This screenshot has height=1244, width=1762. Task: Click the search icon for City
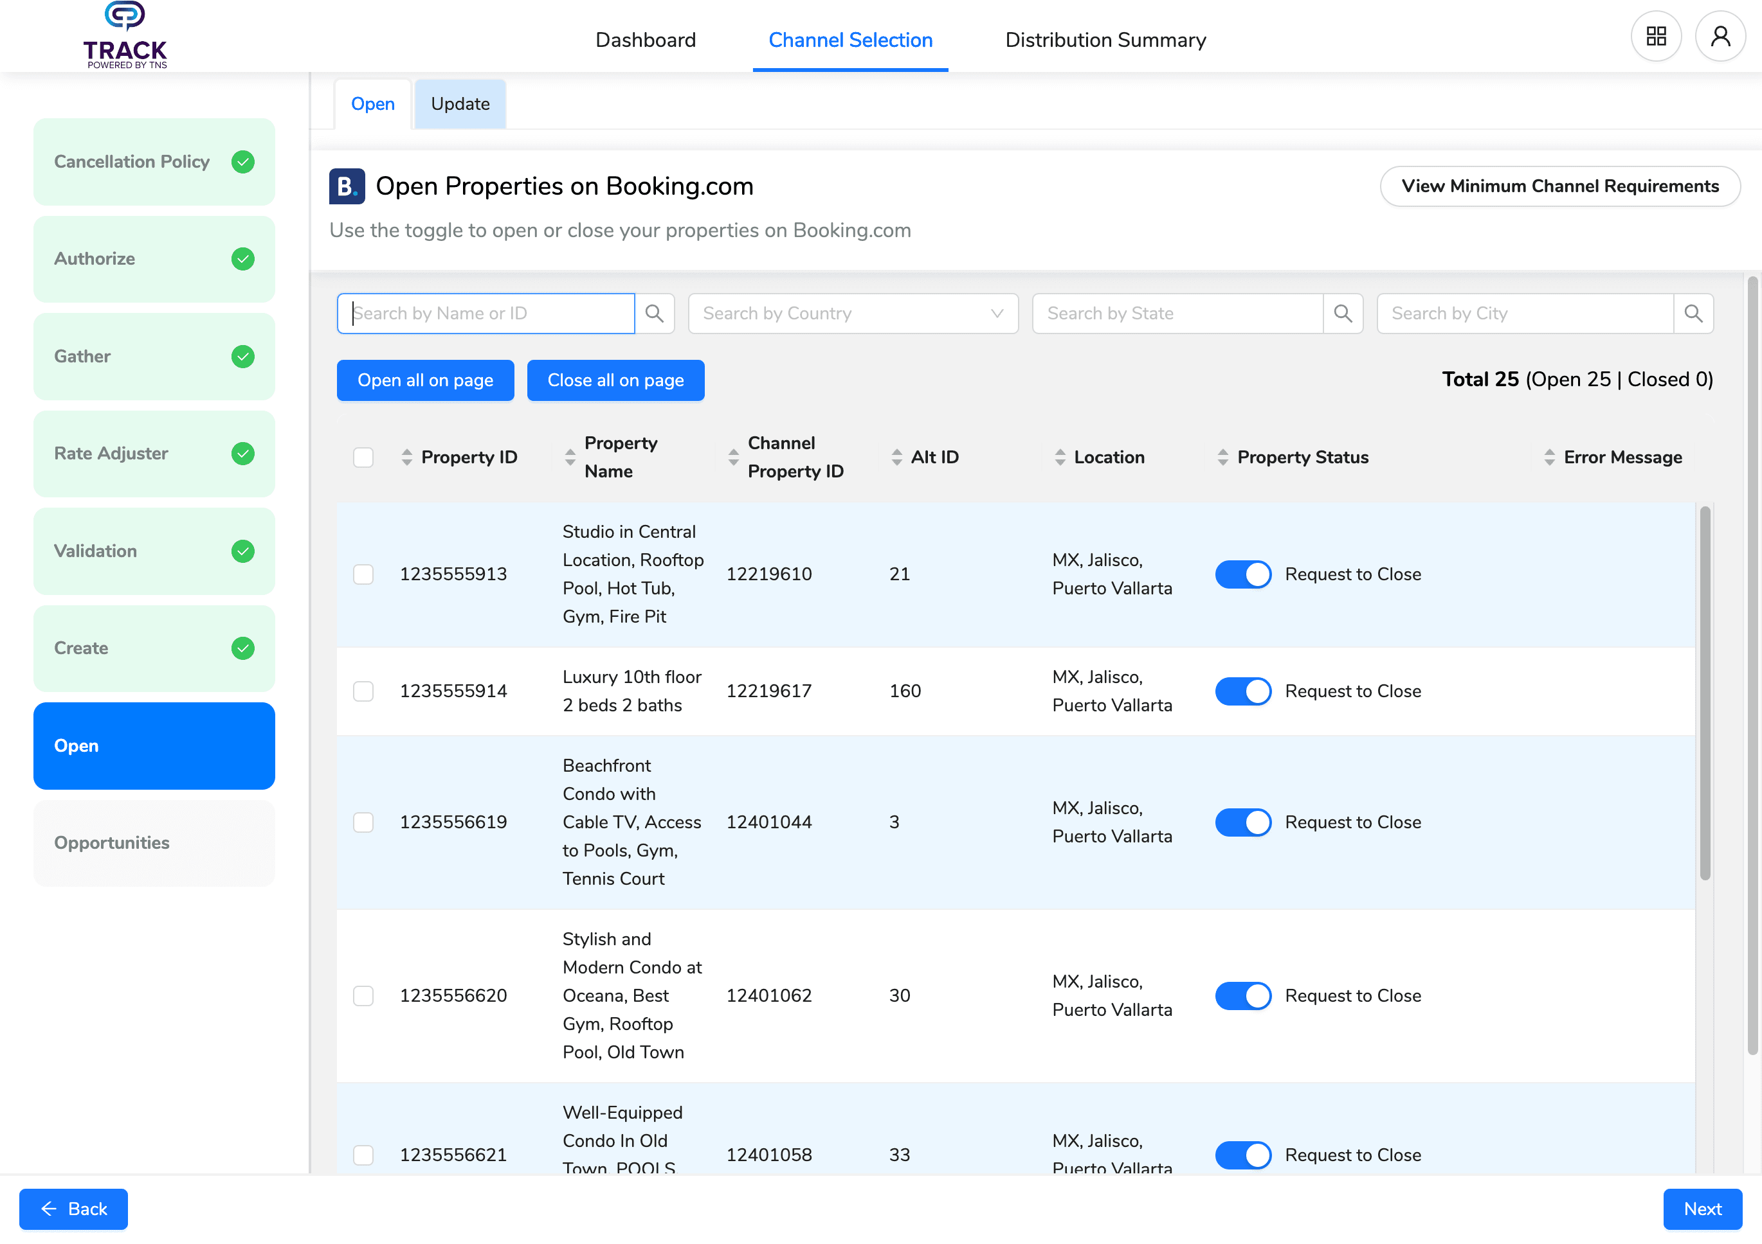point(1694,314)
